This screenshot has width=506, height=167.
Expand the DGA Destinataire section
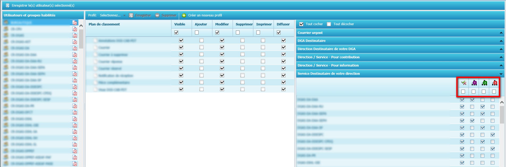click(x=501, y=41)
